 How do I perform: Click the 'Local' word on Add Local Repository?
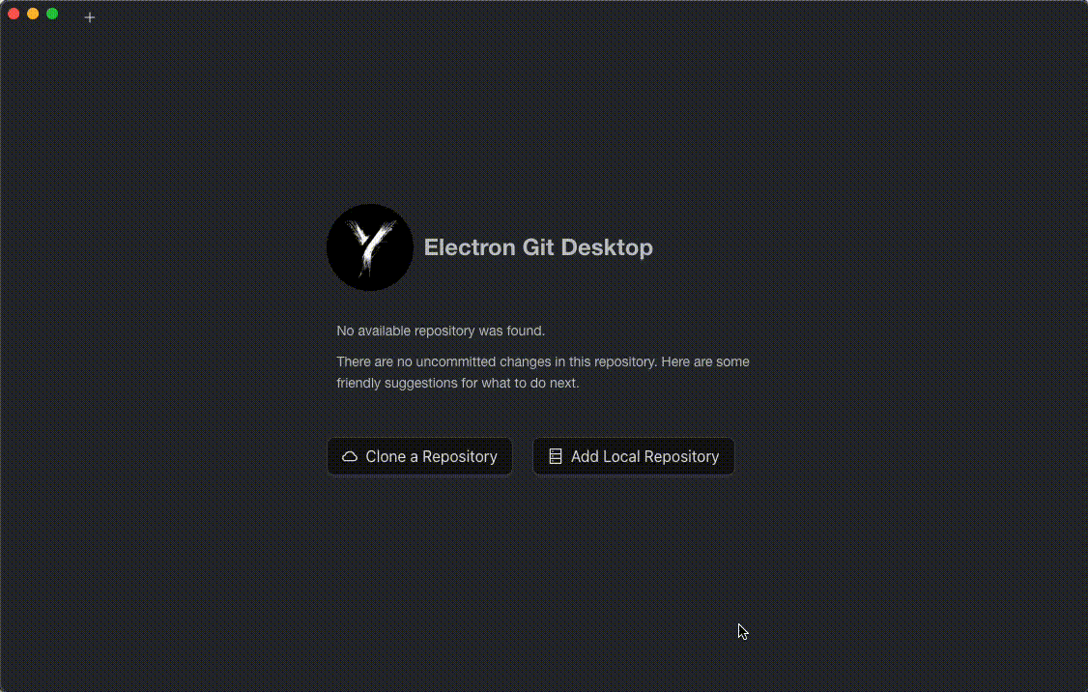tap(621, 457)
